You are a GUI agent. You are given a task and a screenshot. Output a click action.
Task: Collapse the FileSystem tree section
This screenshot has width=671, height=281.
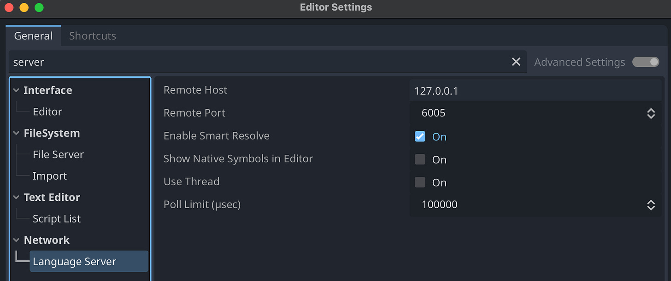click(x=17, y=133)
